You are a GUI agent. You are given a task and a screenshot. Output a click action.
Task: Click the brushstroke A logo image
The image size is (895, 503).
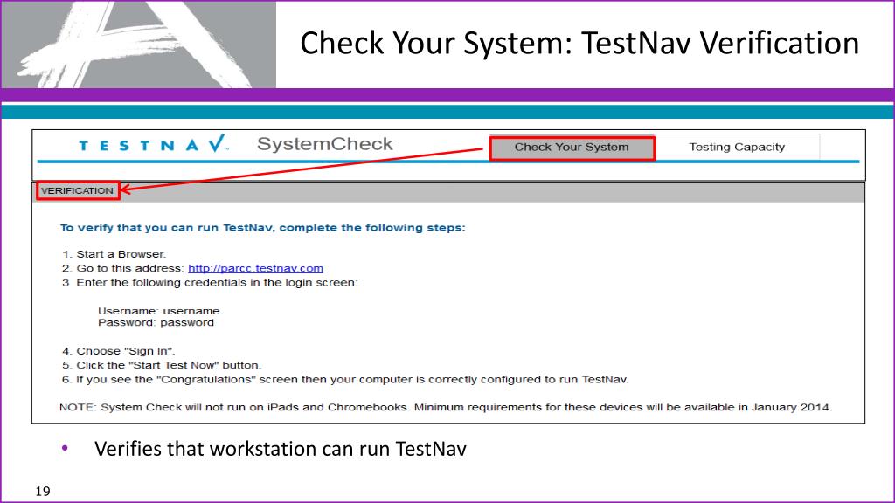click(x=139, y=45)
